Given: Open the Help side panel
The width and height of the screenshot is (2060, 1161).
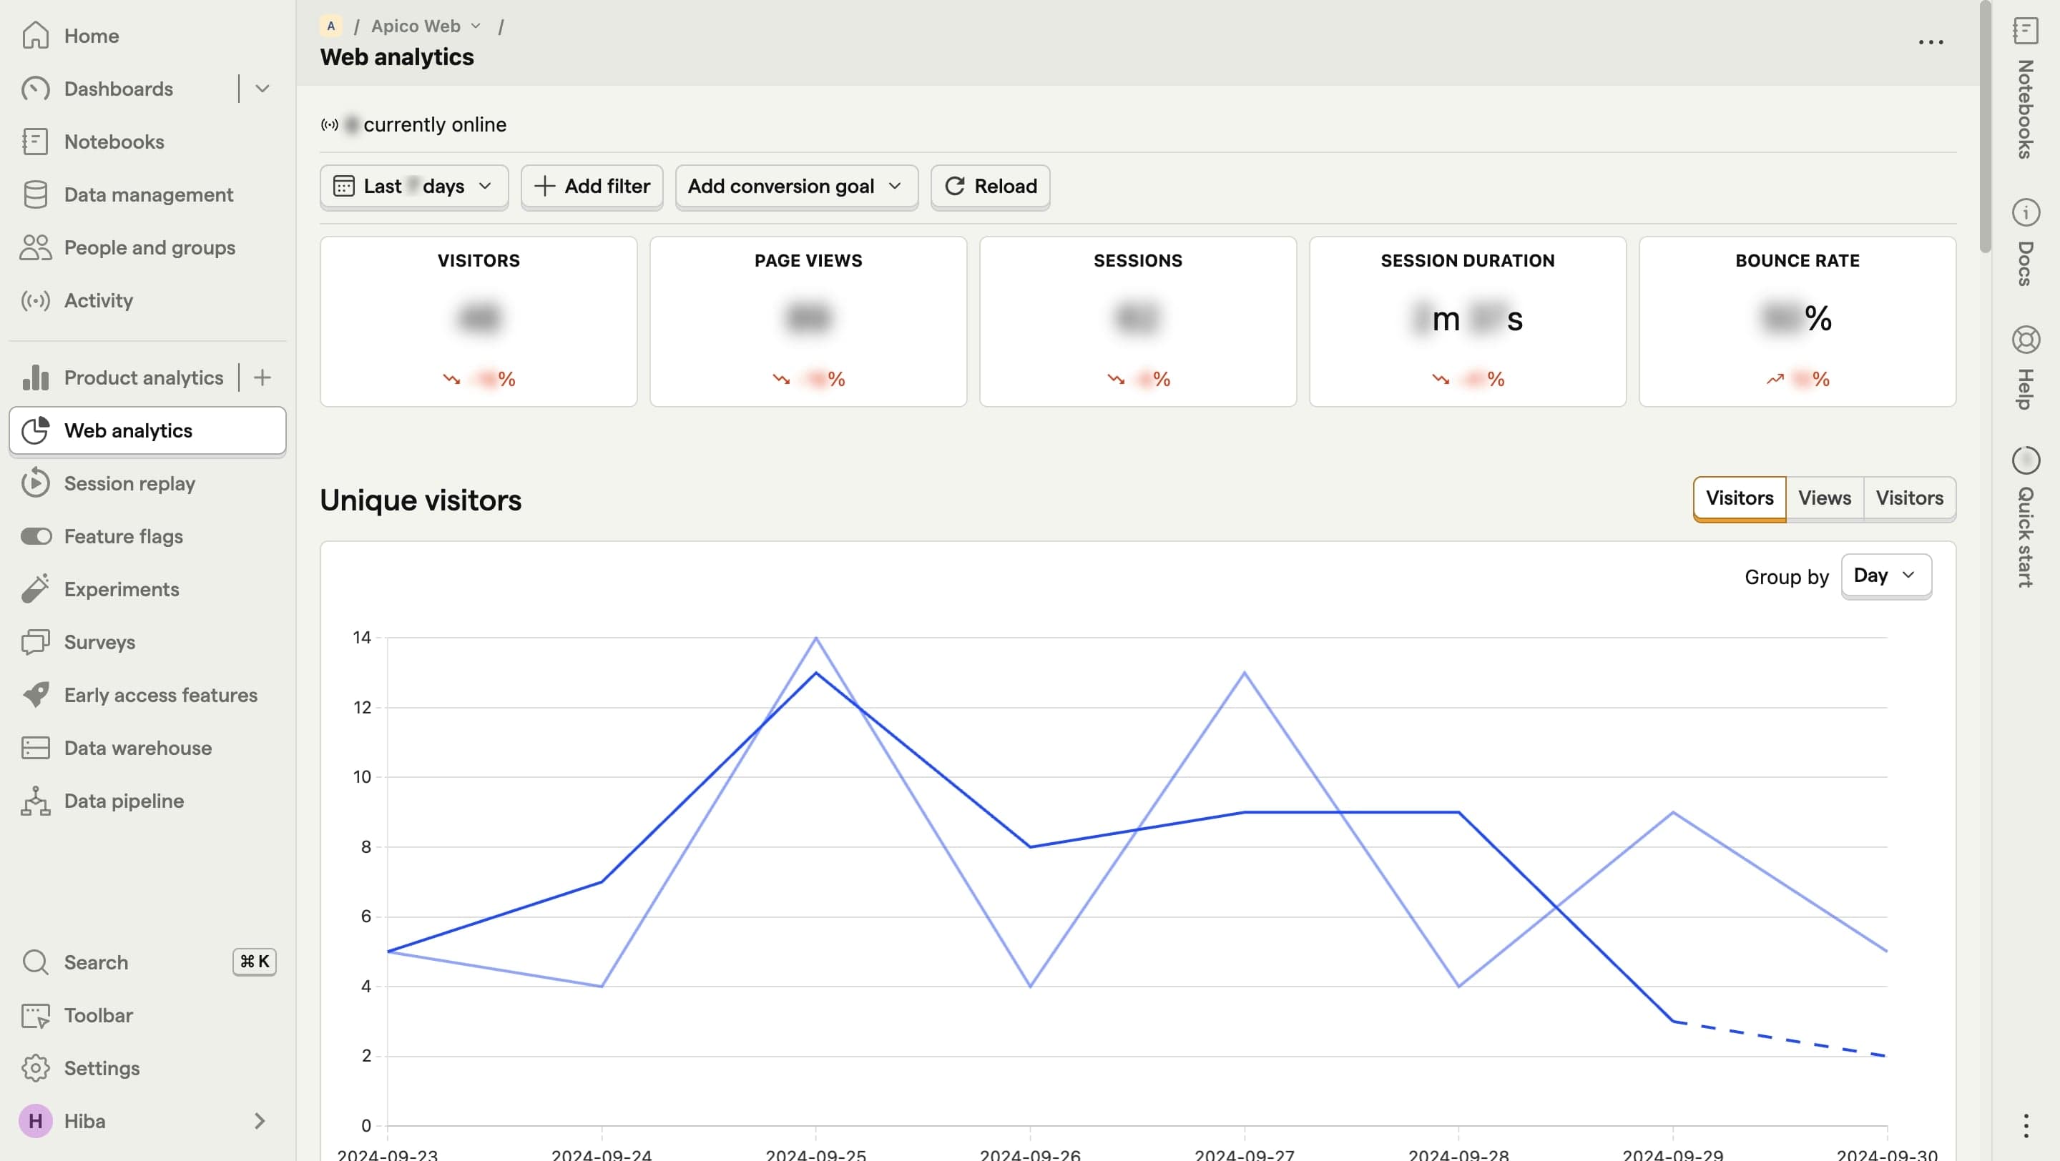Looking at the screenshot, I should point(2025,367).
